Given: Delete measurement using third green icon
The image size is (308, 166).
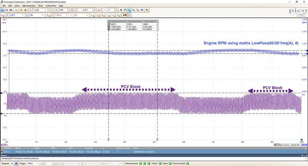Looking at the screenshot, I should pyautogui.click(x=149, y=163).
